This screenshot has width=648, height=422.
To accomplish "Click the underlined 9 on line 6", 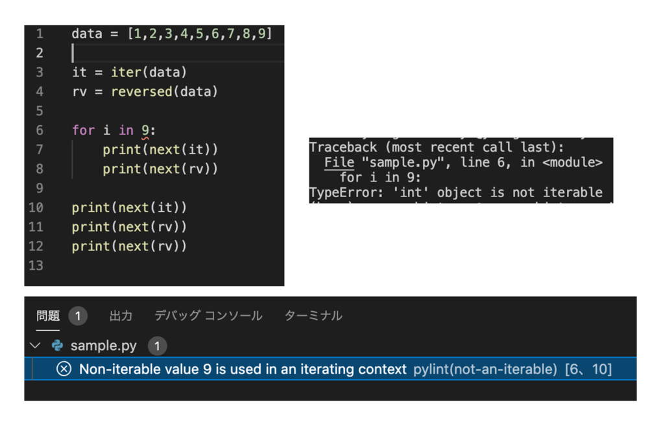I will coord(145,130).
